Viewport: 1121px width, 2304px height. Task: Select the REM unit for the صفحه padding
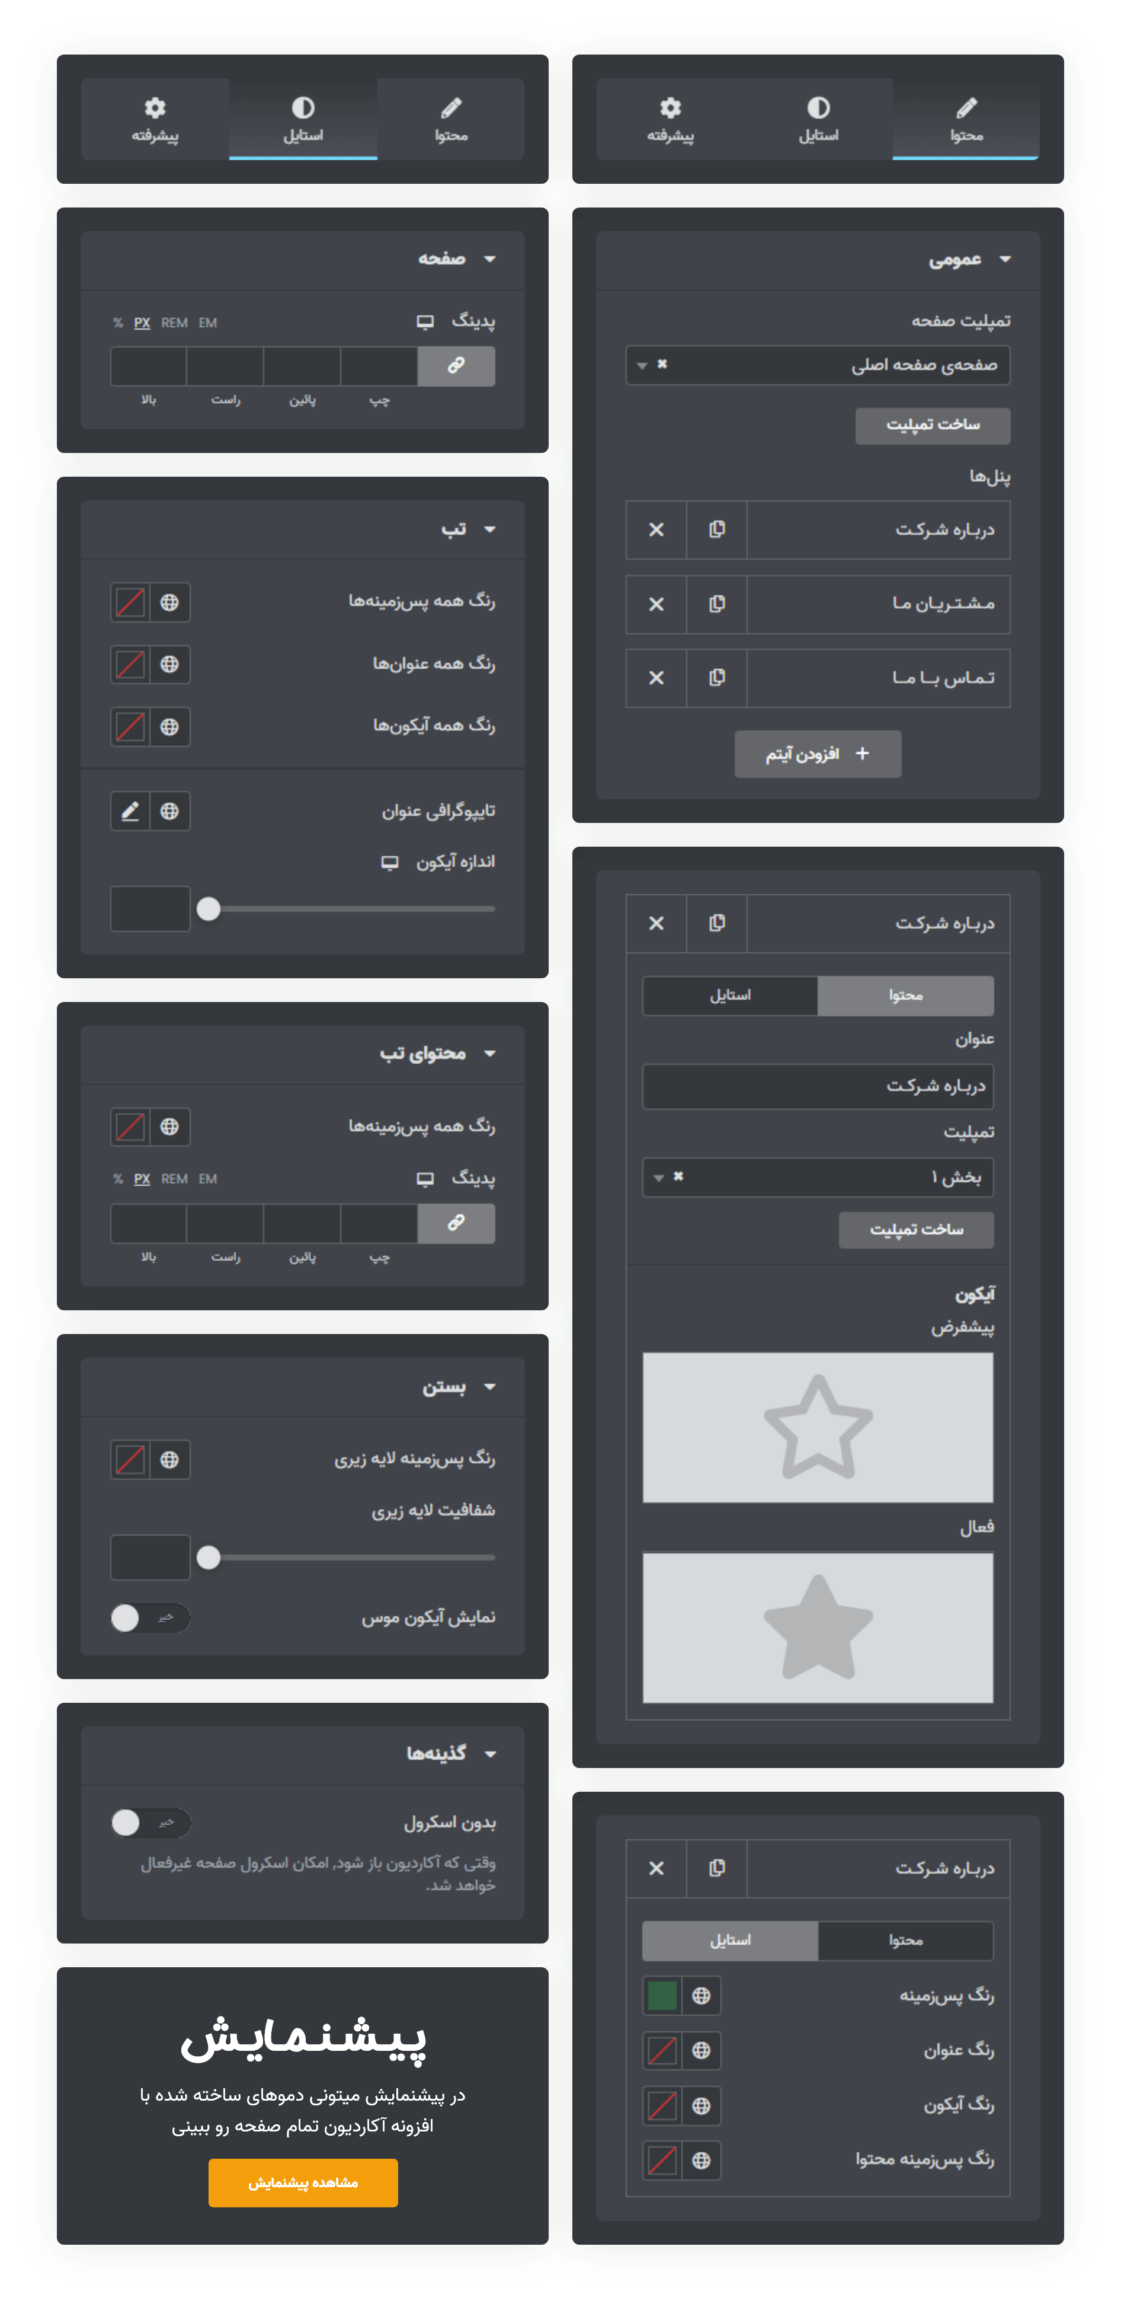[x=174, y=323]
